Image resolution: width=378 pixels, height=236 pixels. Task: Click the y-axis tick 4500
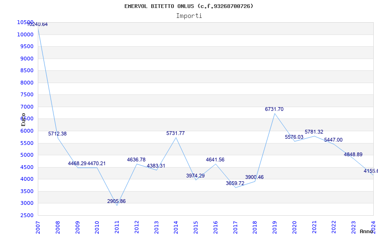26,167
